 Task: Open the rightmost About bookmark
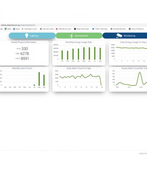coord(137,29)
